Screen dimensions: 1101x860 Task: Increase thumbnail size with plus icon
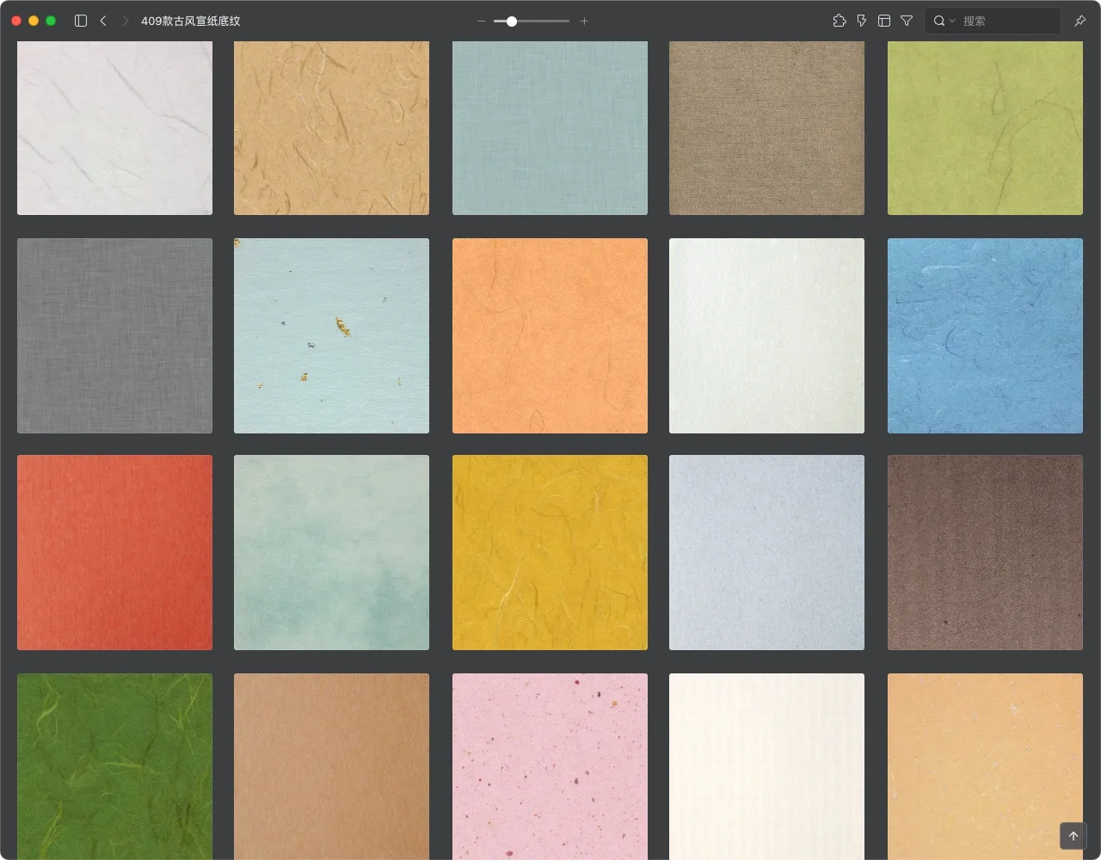tap(584, 21)
